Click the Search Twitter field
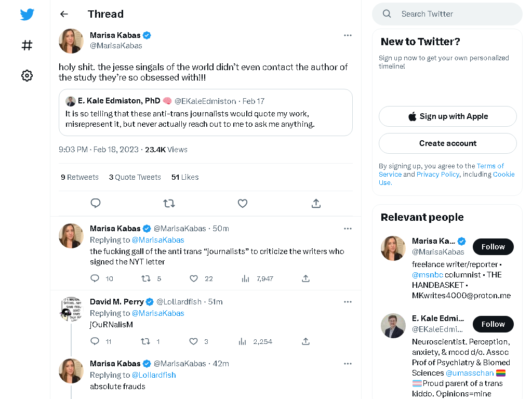The image size is (532, 399). [x=447, y=14]
